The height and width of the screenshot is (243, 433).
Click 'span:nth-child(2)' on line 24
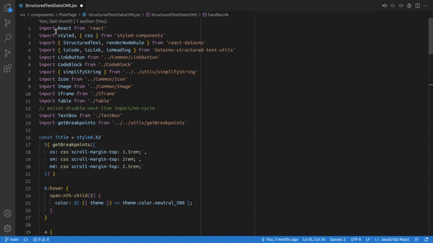pos(73,195)
